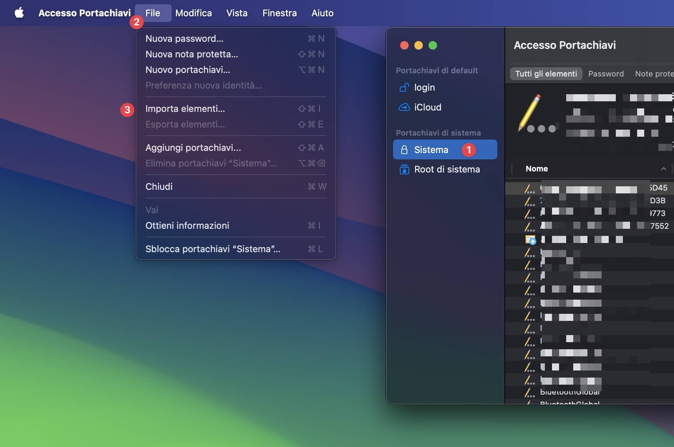Viewport: 674px width, 447px height.
Task: Open the Vista menu
Action: (237, 13)
